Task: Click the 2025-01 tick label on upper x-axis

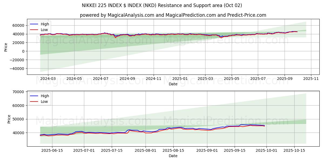Action: tap(180, 79)
